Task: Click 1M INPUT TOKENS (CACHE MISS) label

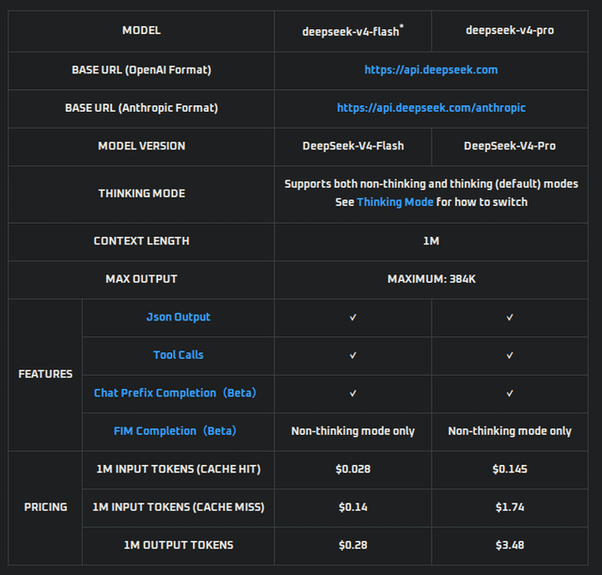Action: (178, 507)
